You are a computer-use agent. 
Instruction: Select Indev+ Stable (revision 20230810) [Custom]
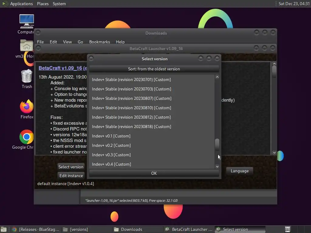(152, 108)
